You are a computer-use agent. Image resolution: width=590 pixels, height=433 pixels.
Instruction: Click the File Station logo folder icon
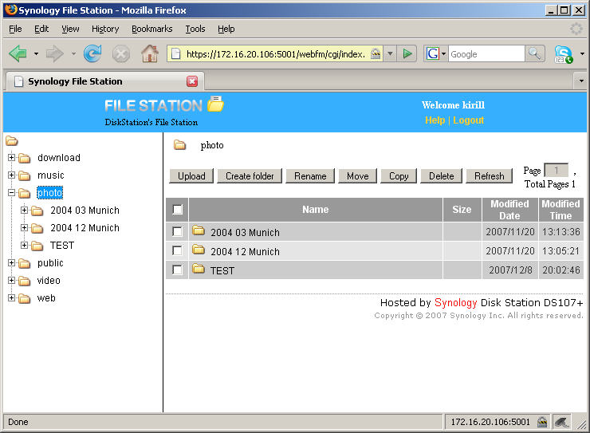[x=215, y=104]
